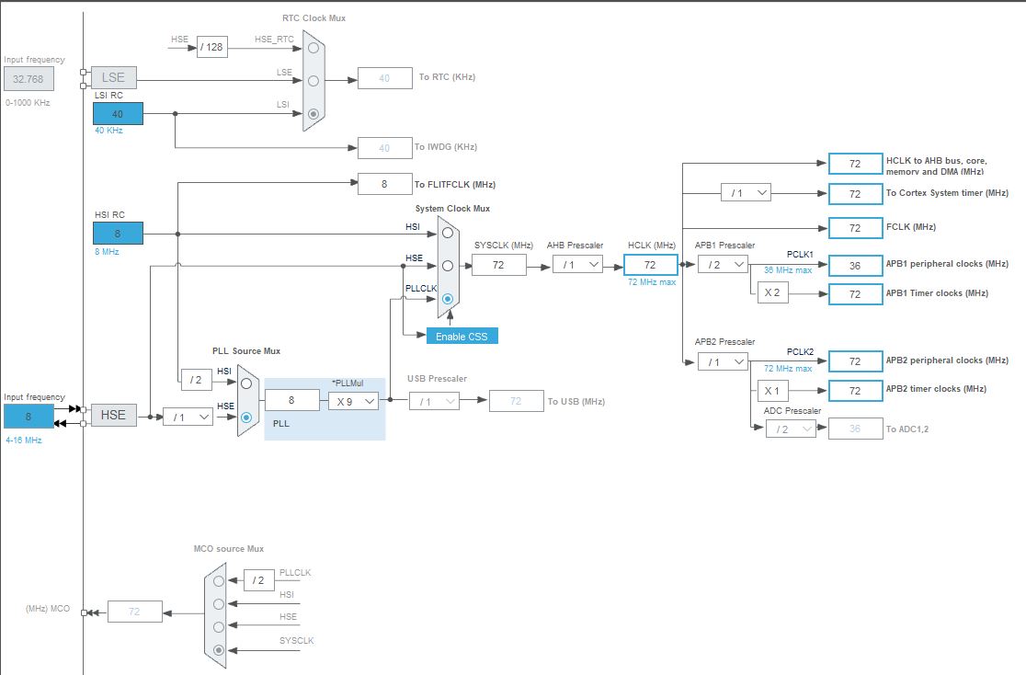
Task: Open the HSE divider /1 dropdown
Action: pyautogui.click(x=188, y=417)
